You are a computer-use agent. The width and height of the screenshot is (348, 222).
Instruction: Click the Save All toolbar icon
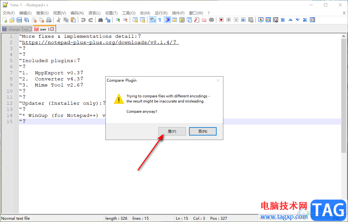[x=27, y=20]
